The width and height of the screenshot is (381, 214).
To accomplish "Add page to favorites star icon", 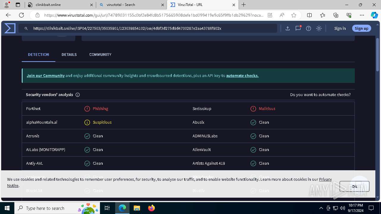I will pos(294,15).
